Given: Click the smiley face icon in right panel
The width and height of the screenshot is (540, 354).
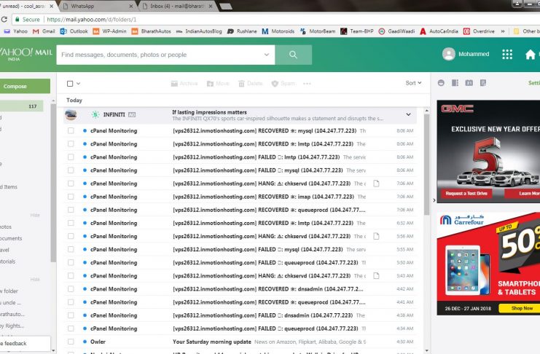Looking at the screenshot, I should click(x=441, y=83).
